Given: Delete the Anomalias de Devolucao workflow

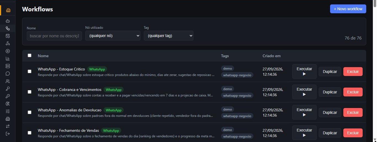Looking at the screenshot, I should 353,112.
